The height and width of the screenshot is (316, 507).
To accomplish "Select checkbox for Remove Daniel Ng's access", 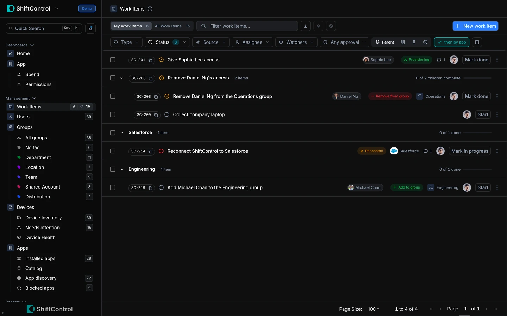I will pyautogui.click(x=113, y=78).
